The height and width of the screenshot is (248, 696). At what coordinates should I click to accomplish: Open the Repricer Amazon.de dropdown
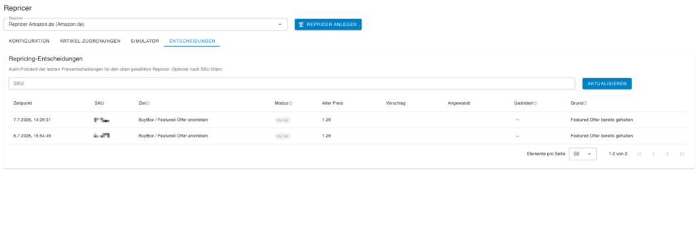click(145, 24)
